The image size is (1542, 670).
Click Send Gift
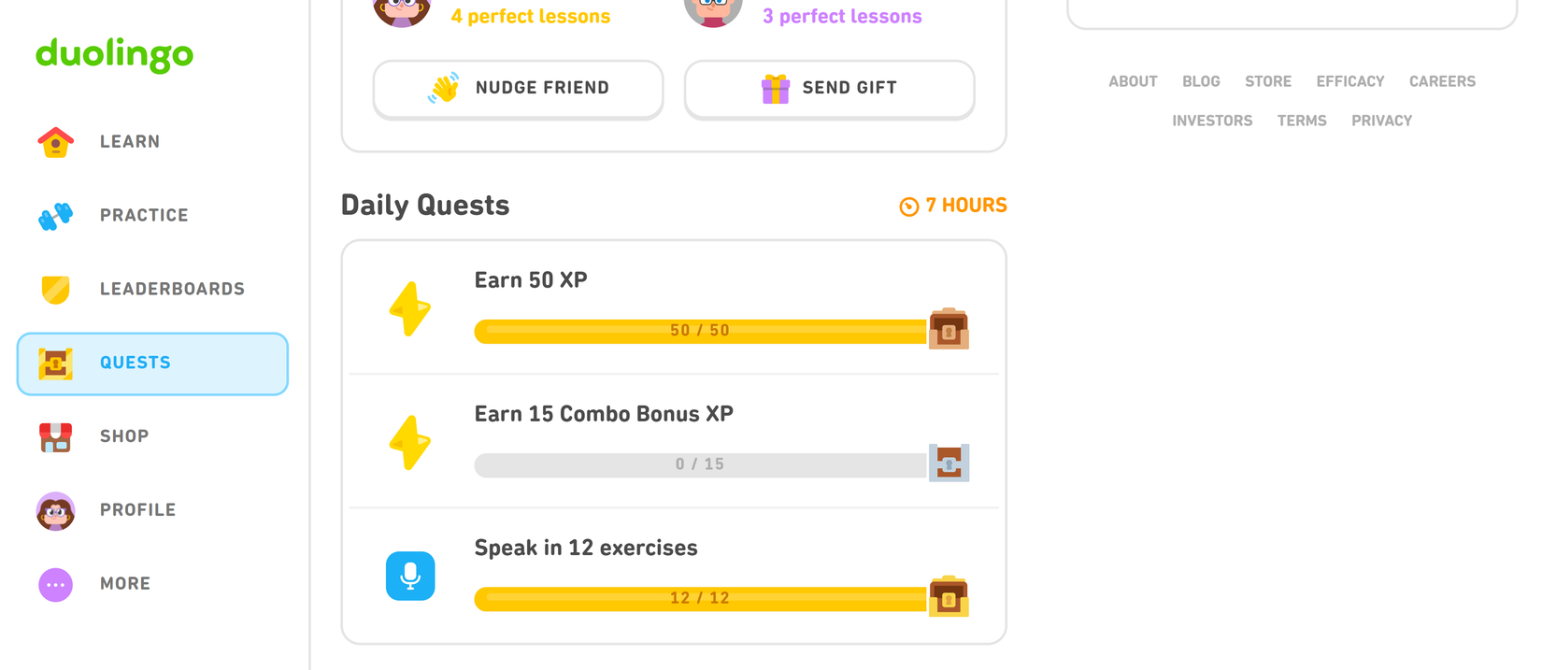click(829, 89)
